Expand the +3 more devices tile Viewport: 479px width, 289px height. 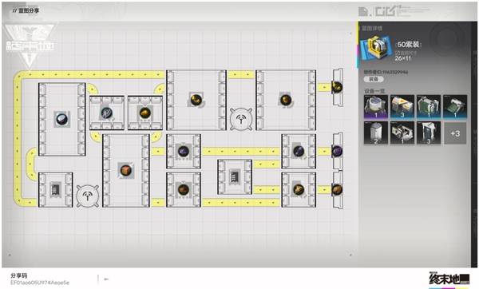point(455,133)
